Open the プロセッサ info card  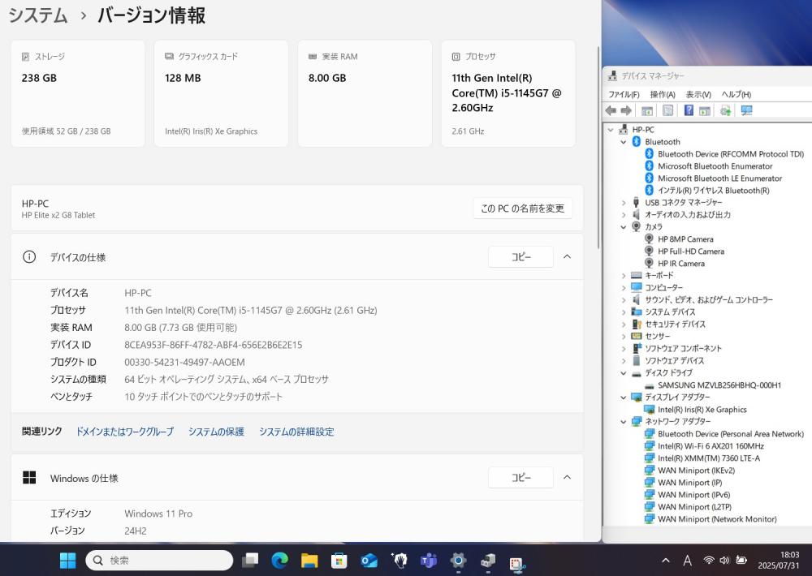508,93
